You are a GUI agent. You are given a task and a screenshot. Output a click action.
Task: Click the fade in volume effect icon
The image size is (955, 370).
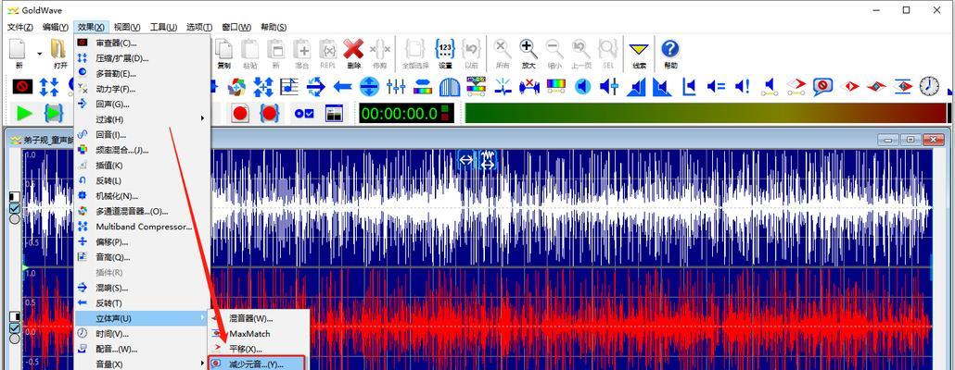[636, 86]
